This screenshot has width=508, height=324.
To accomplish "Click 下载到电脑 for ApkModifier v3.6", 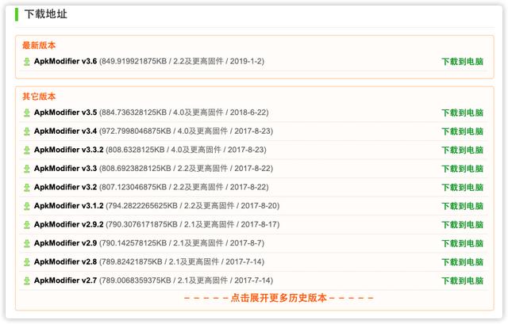I will point(462,62).
